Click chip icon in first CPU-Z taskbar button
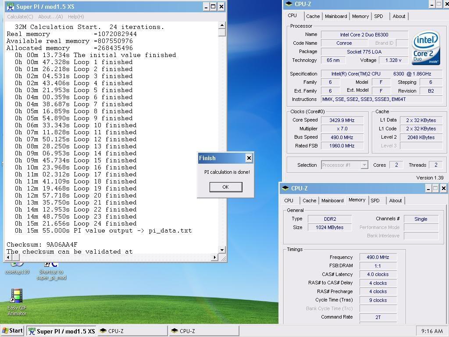 (103, 331)
